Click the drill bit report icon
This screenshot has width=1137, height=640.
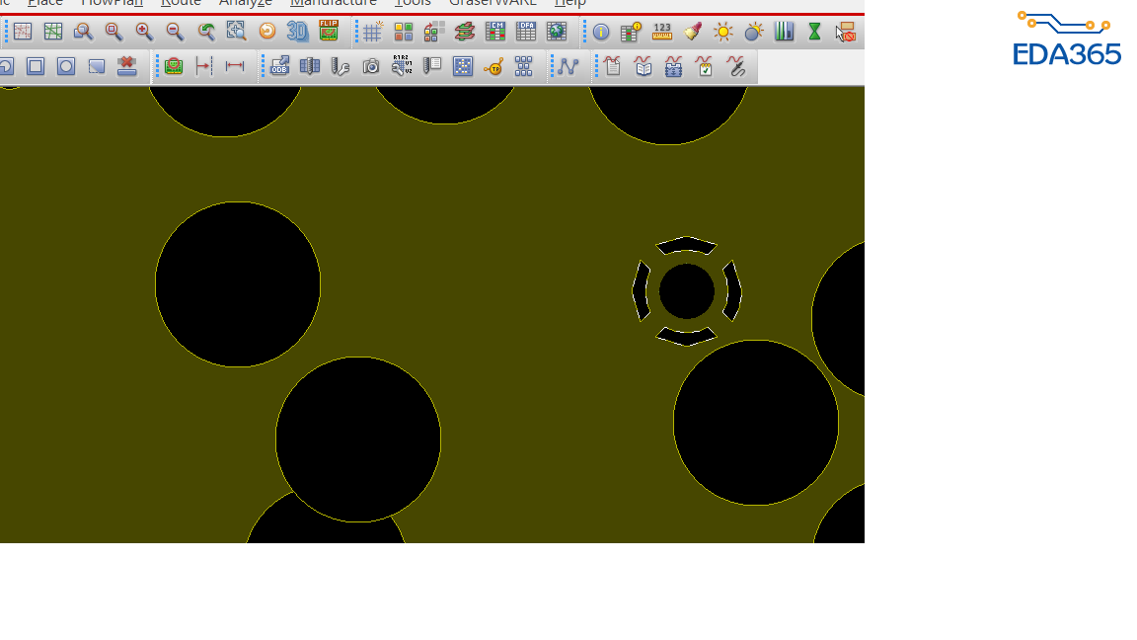coord(432,67)
